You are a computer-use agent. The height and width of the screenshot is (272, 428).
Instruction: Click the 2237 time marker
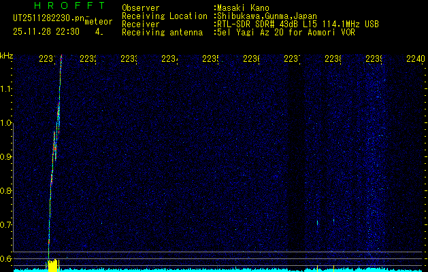(x=293, y=58)
